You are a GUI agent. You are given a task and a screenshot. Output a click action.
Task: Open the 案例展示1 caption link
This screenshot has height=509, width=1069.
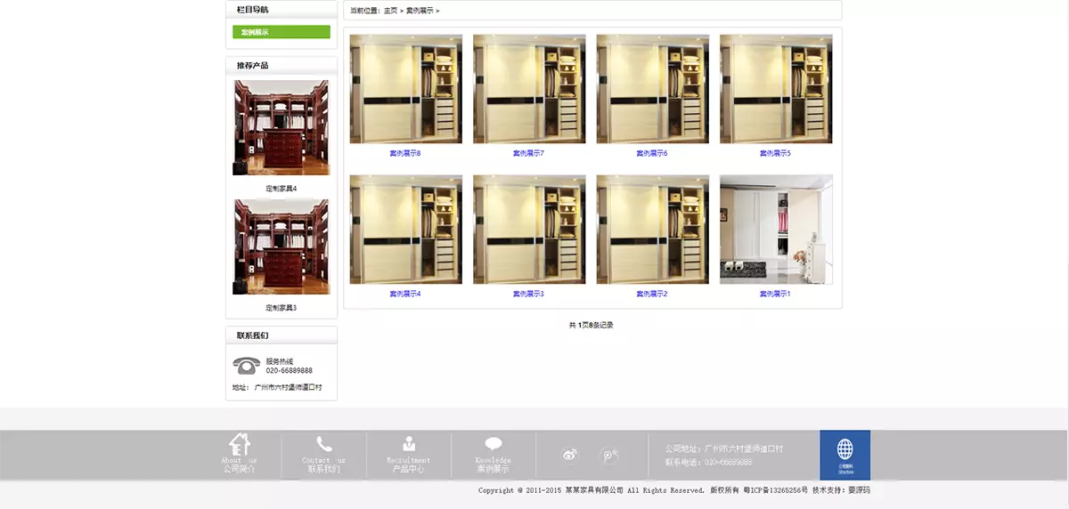pos(775,294)
